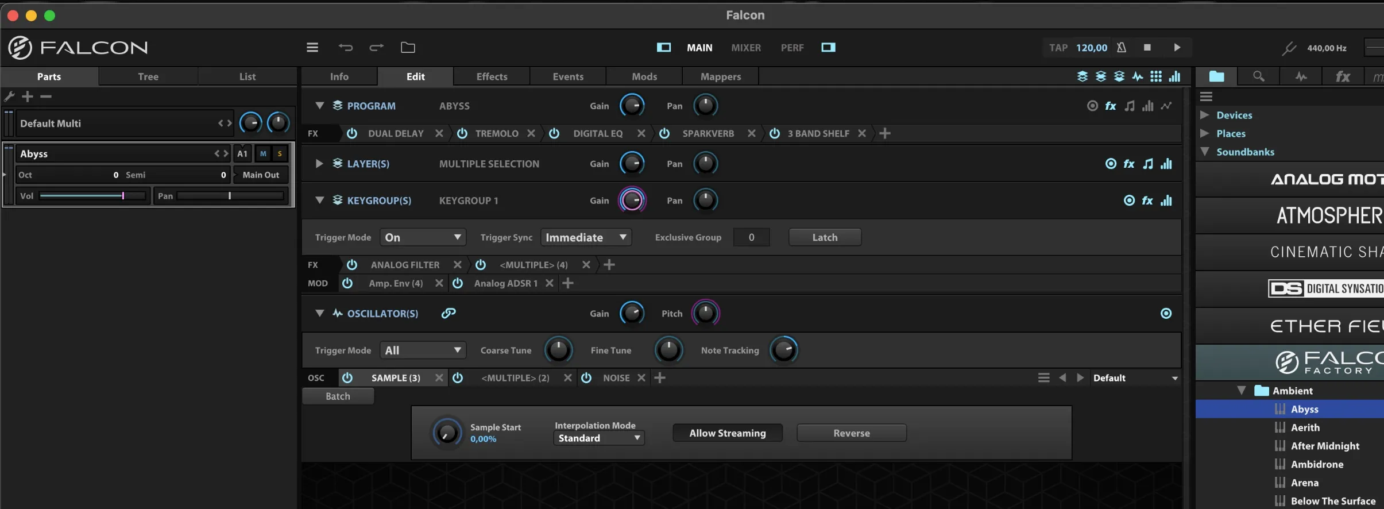Click the undo arrow icon
The height and width of the screenshot is (509, 1384).
[x=345, y=48]
